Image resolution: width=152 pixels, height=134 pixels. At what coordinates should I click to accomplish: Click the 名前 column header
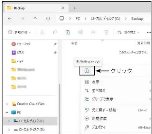point(74,43)
